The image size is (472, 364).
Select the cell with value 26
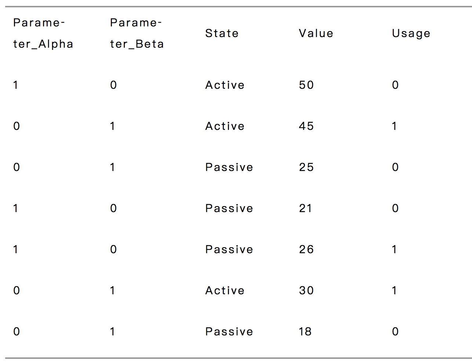(x=306, y=250)
